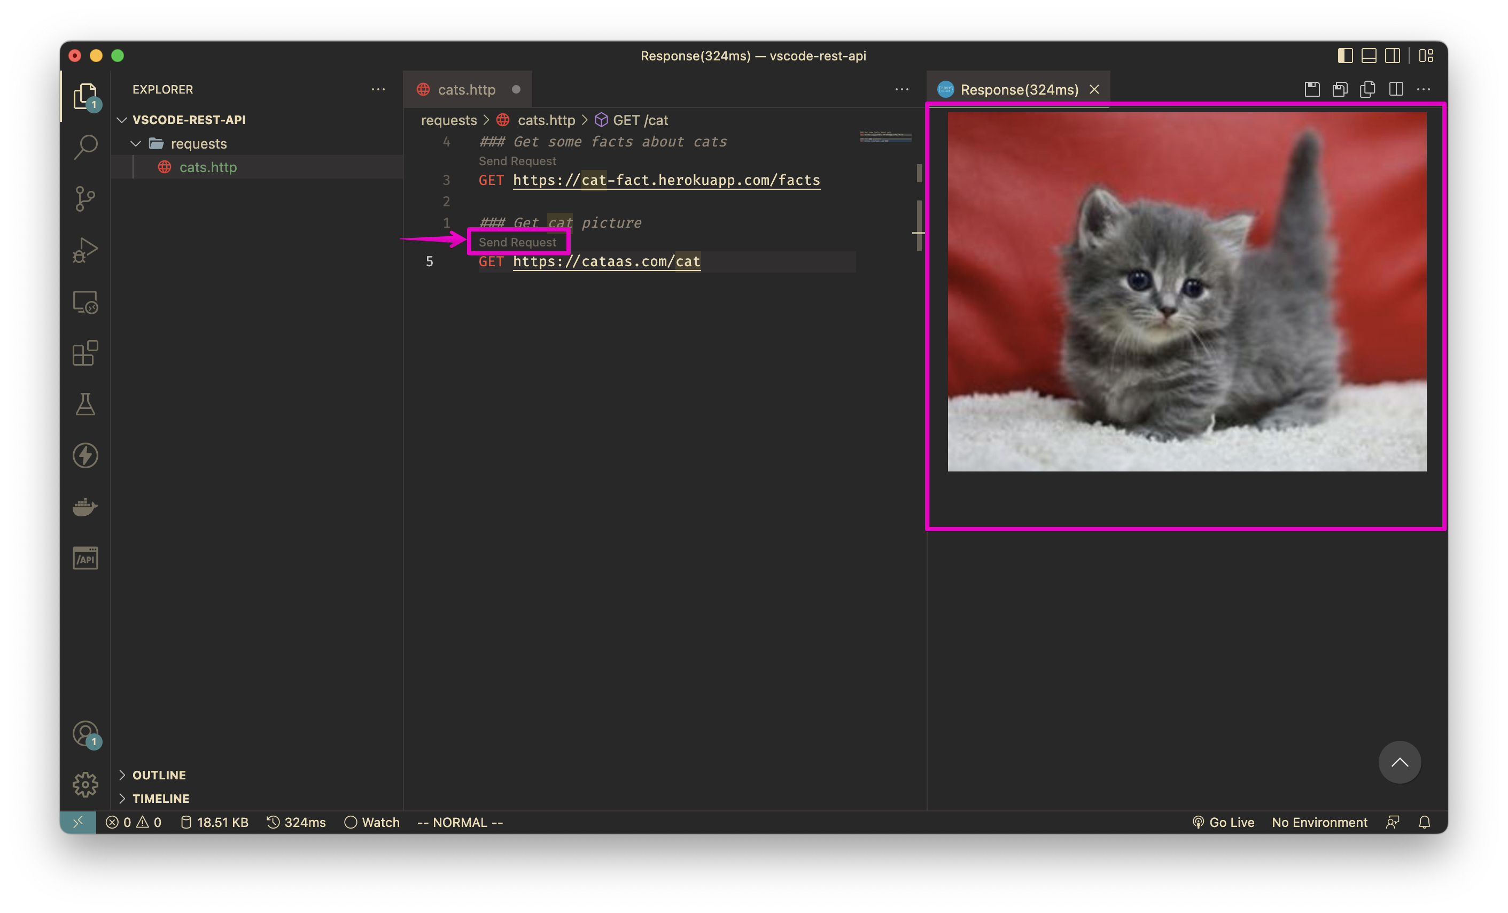This screenshot has height=913, width=1508.
Task: Open the cat-fact.herokuapp.com/facts URL
Action: point(666,180)
